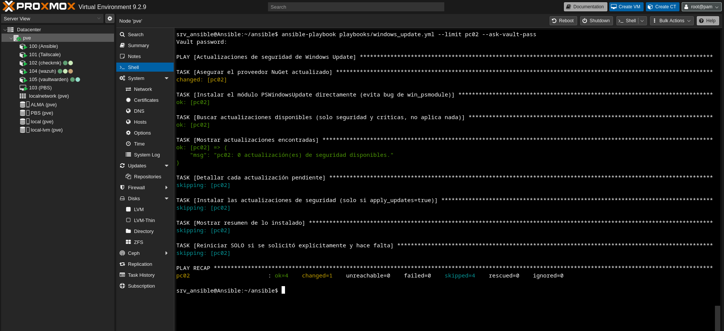Open the Shell button dropdown arrow

642,21
